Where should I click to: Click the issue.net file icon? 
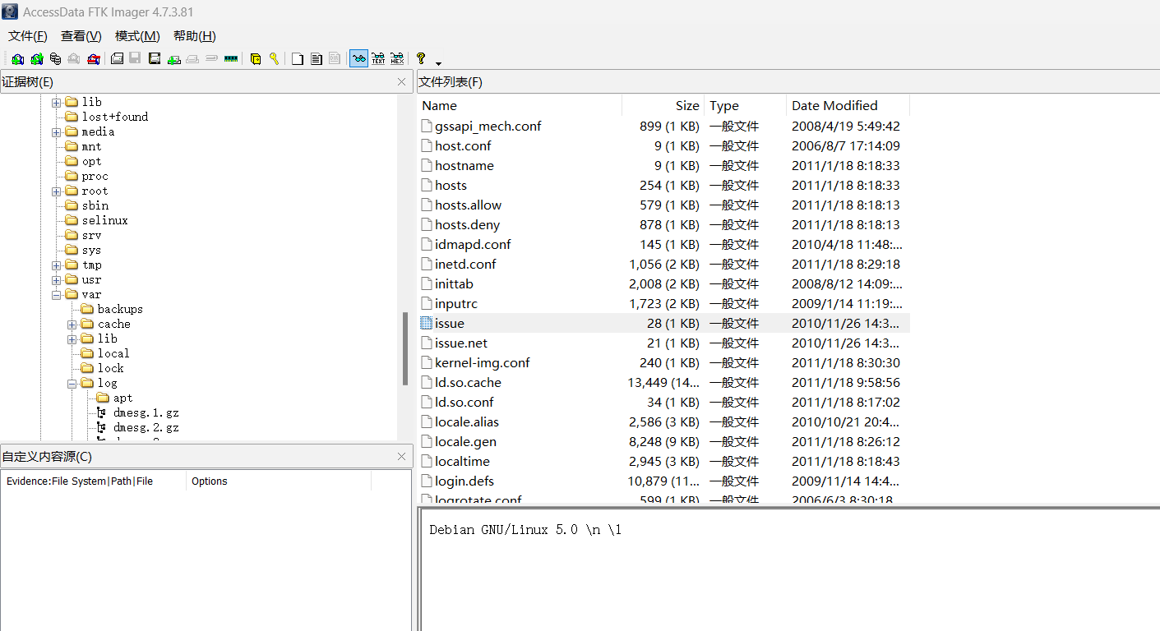[426, 343]
